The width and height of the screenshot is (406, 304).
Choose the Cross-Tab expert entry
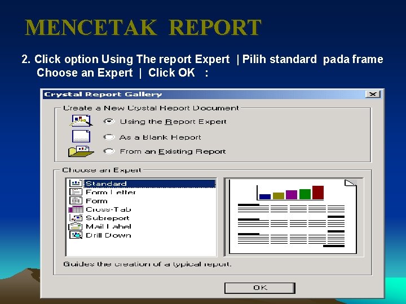[108, 209]
